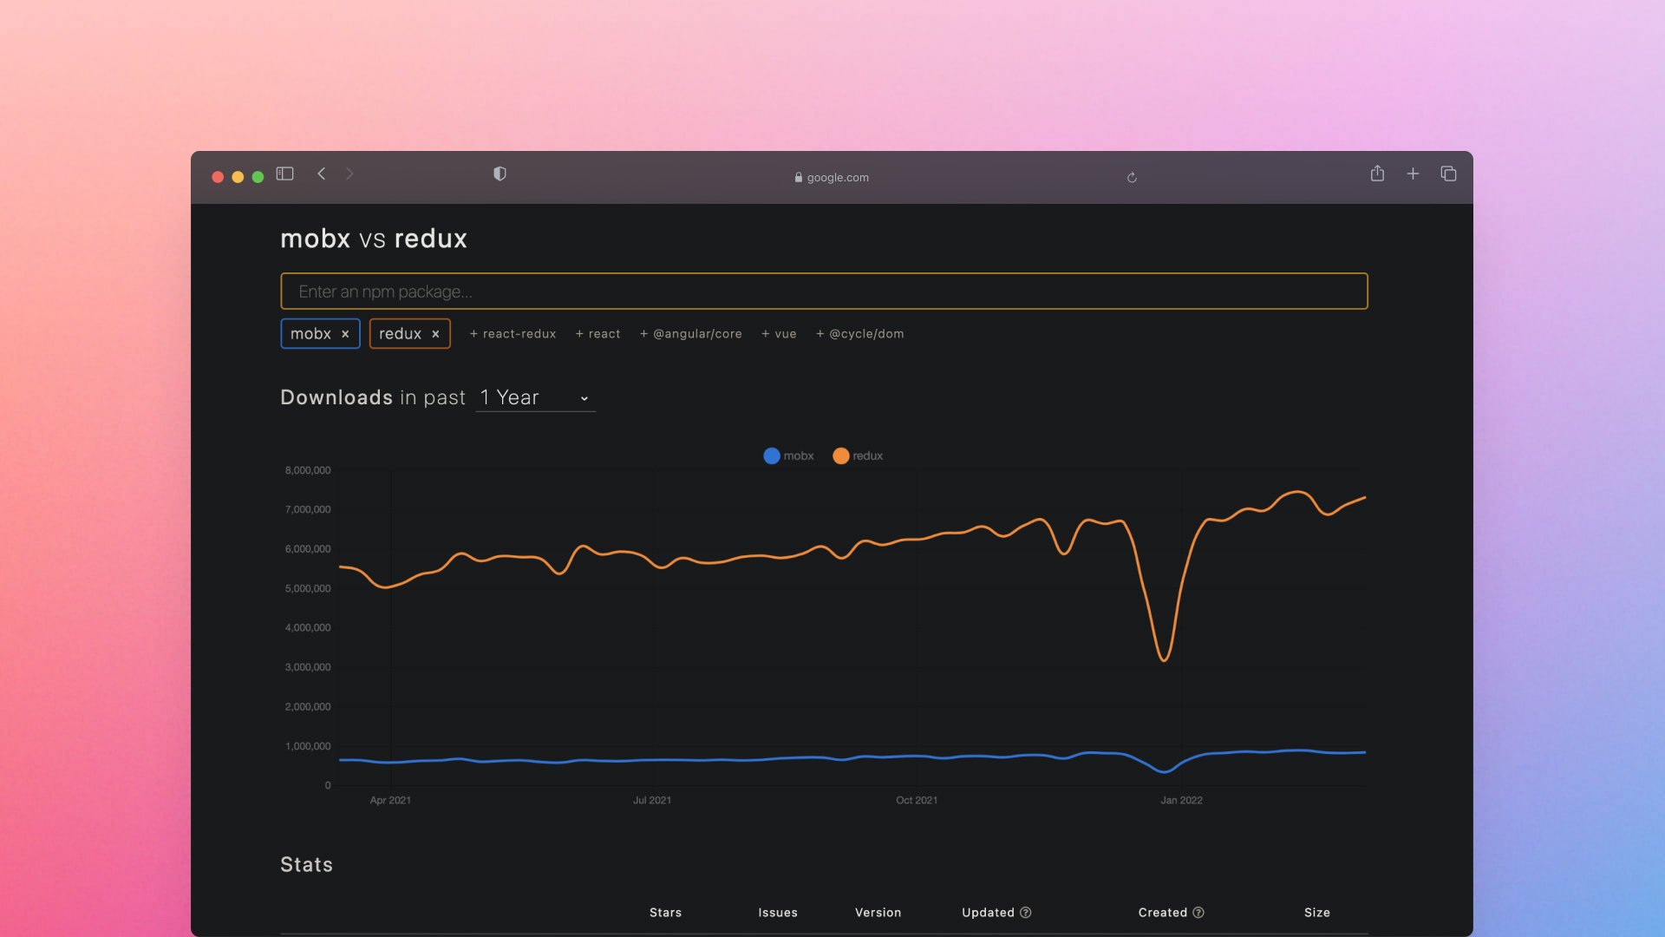Add @cycle/dom suggestion

pyautogui.click(x=859, y=334)
